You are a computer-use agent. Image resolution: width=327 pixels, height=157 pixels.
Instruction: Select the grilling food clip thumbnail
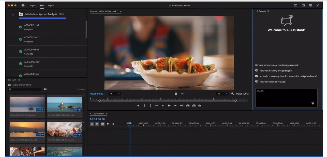point(65,129)
